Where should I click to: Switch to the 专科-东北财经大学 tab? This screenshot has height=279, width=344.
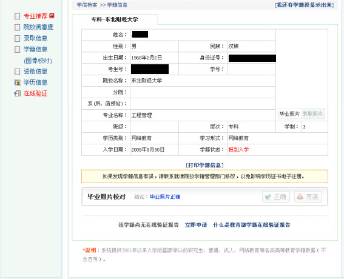point(115,19)
